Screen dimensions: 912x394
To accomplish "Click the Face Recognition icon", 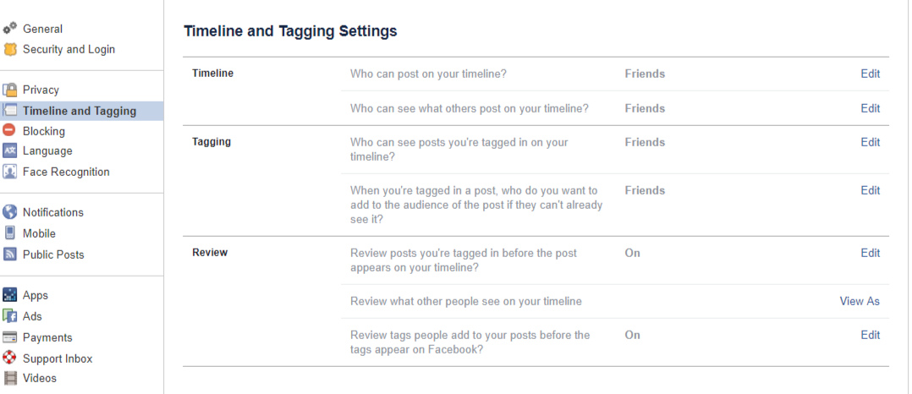I will click(x=10, y=172).
